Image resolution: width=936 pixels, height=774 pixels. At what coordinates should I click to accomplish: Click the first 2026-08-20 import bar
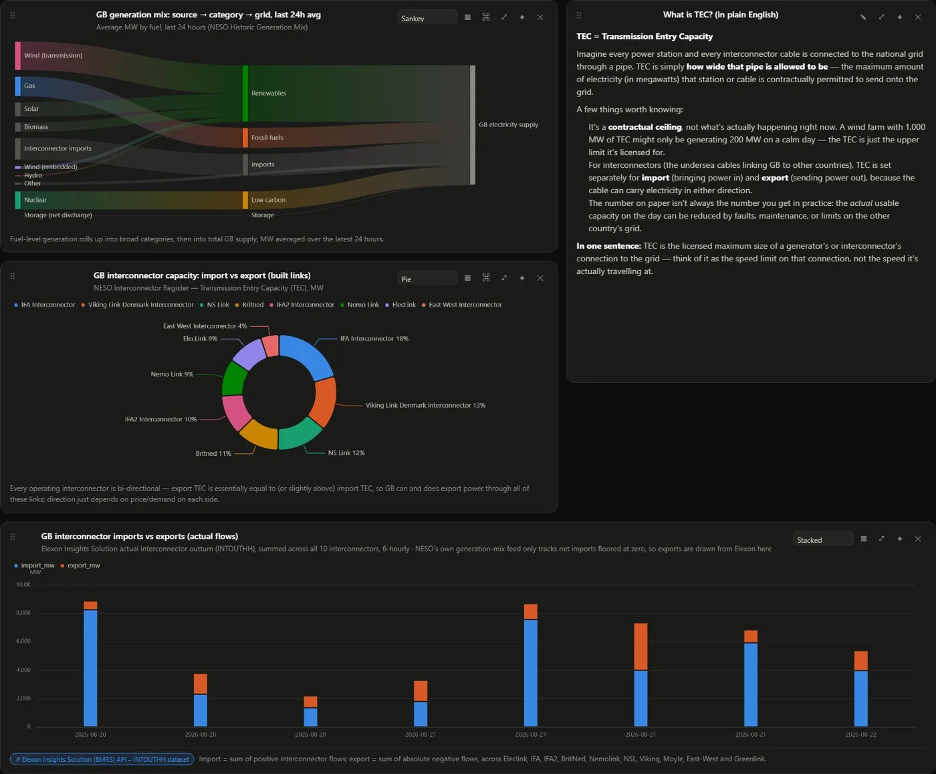[x=90, y=668]
